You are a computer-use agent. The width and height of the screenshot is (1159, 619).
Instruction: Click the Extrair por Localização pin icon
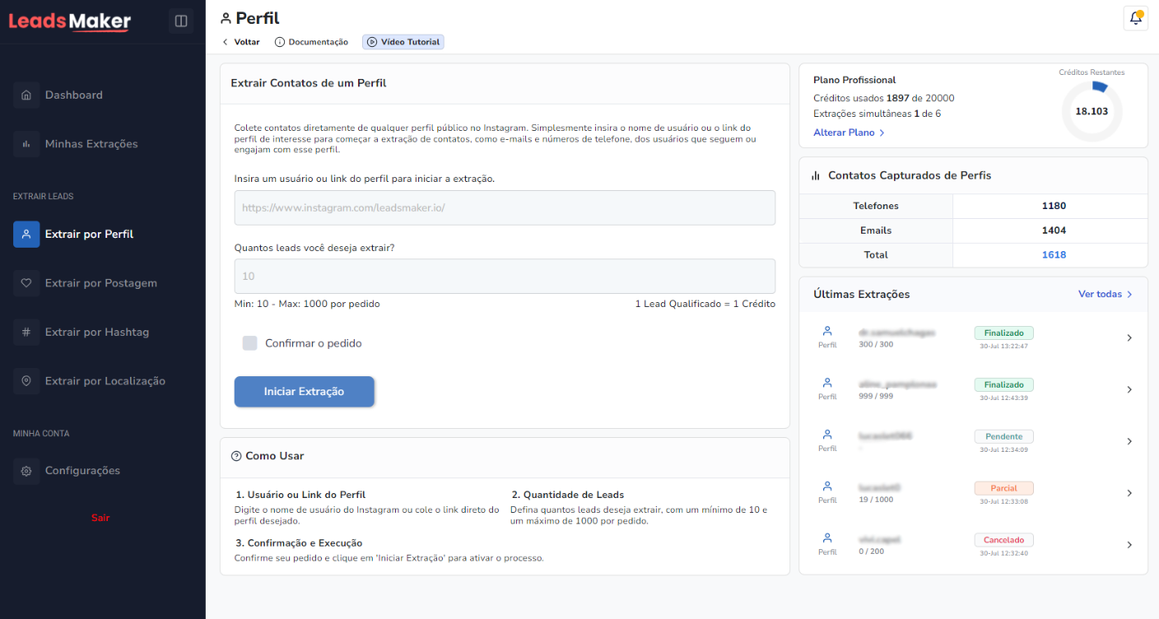coord(26,381)
